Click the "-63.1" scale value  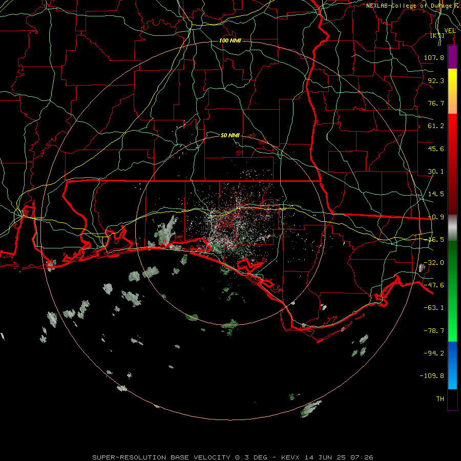(x=434, y=308)
